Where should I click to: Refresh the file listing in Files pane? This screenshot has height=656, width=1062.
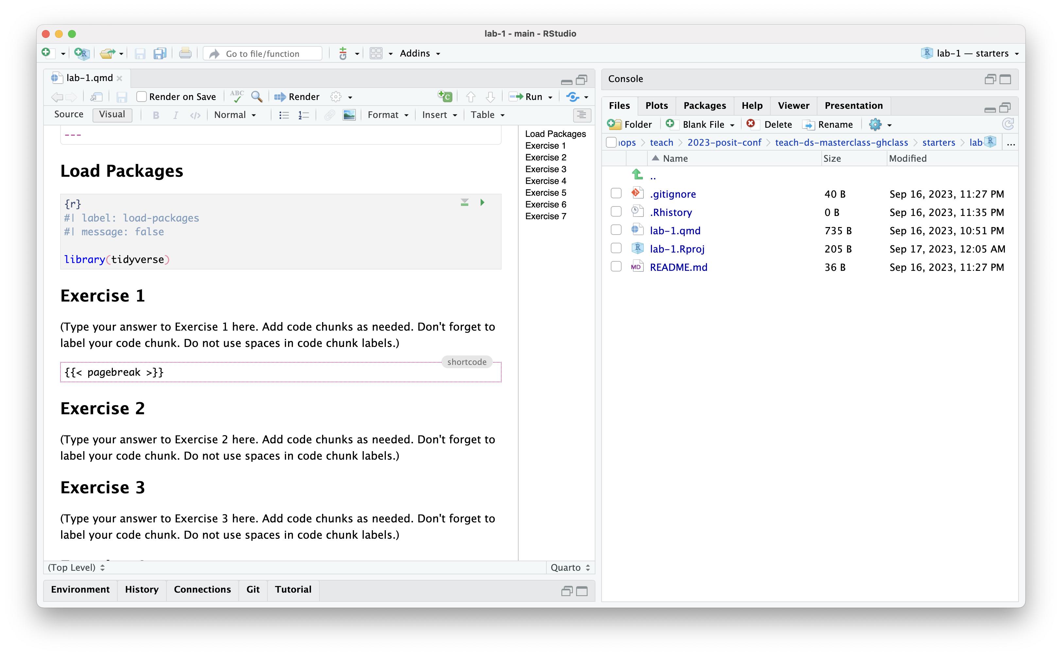tap(1008, 124)
